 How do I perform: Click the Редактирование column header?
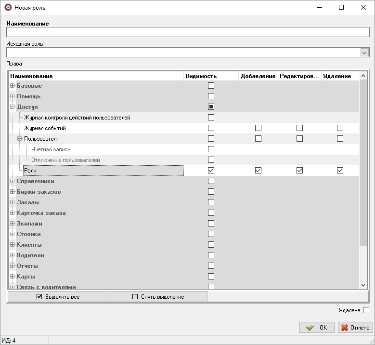point(299,76)
